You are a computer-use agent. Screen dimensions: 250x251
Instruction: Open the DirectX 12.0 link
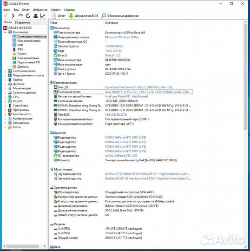click(x=112, y=55)
